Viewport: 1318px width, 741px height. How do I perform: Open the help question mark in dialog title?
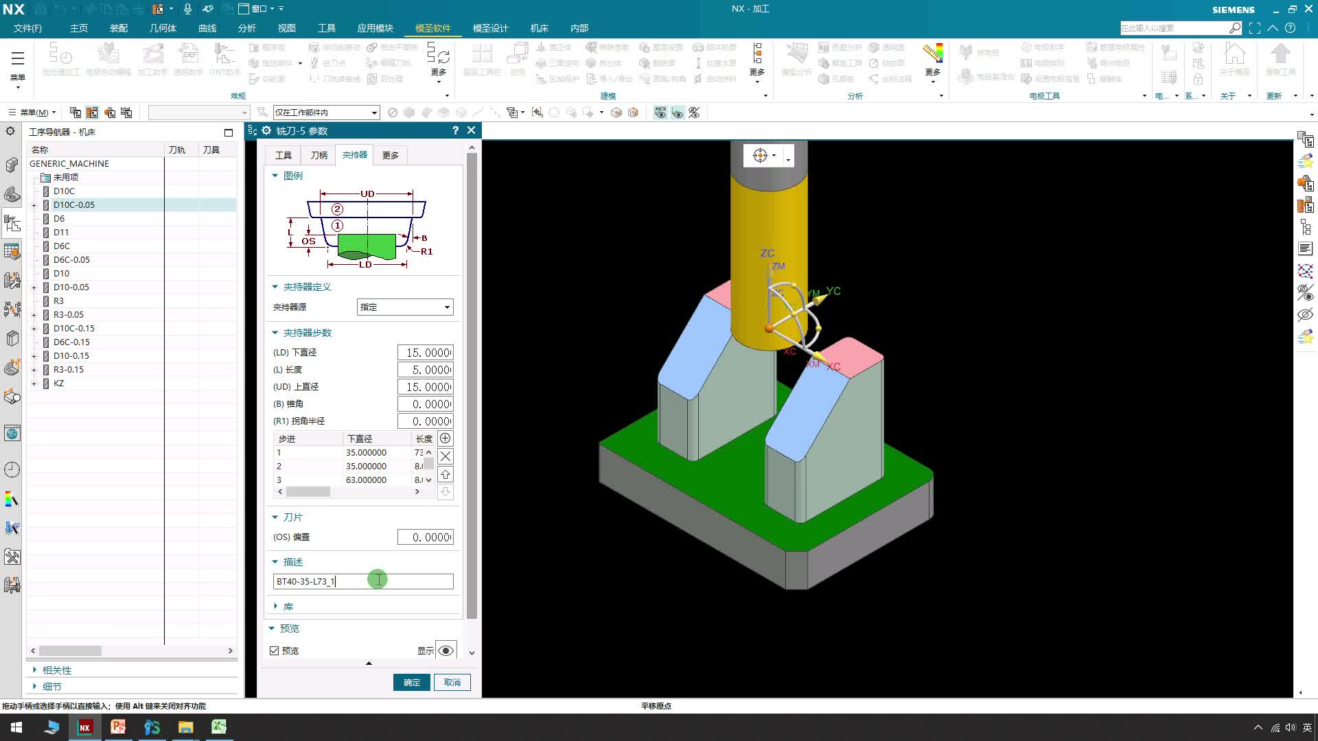tap(455, 130)
